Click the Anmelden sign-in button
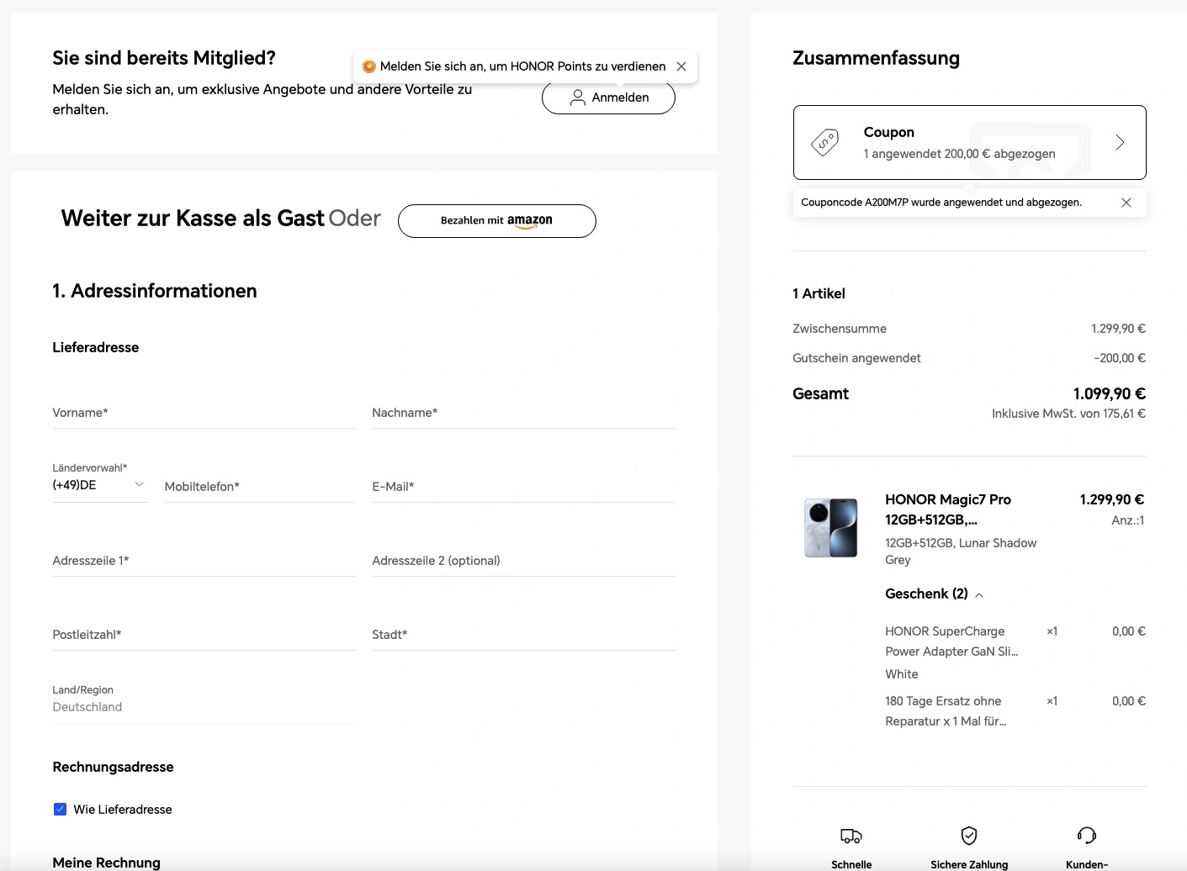1187x871 pixels. pyautogui.click(x=608, y=98)
